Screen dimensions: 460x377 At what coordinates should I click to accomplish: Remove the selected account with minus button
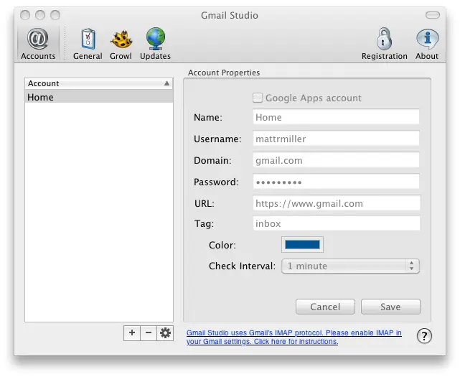(x=149, y=333)
